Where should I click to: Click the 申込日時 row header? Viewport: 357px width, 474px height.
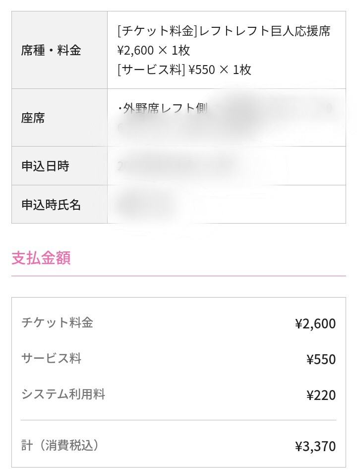point(45,166)
